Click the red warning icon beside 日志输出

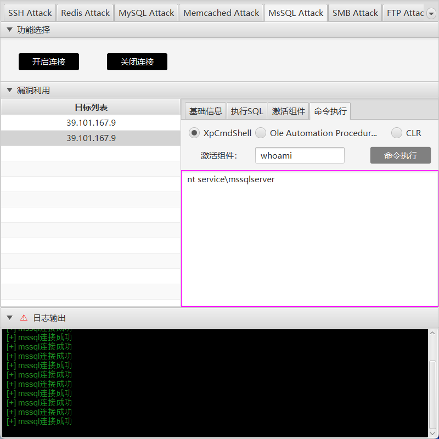[24, 318]
